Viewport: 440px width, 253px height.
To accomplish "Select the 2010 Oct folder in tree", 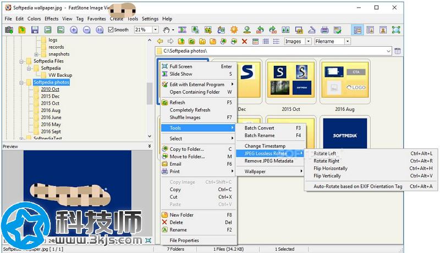I will tap(50, 89).
